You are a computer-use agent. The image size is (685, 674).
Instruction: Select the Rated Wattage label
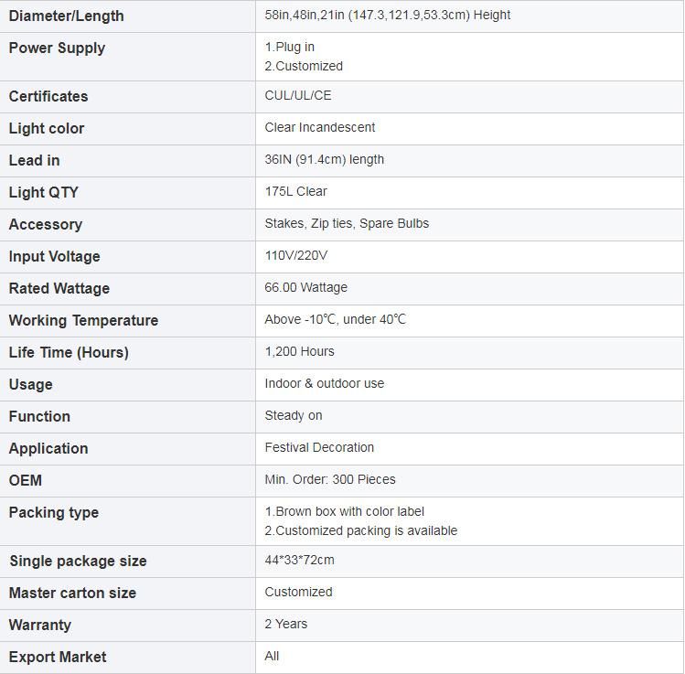(x=59, y=288)
